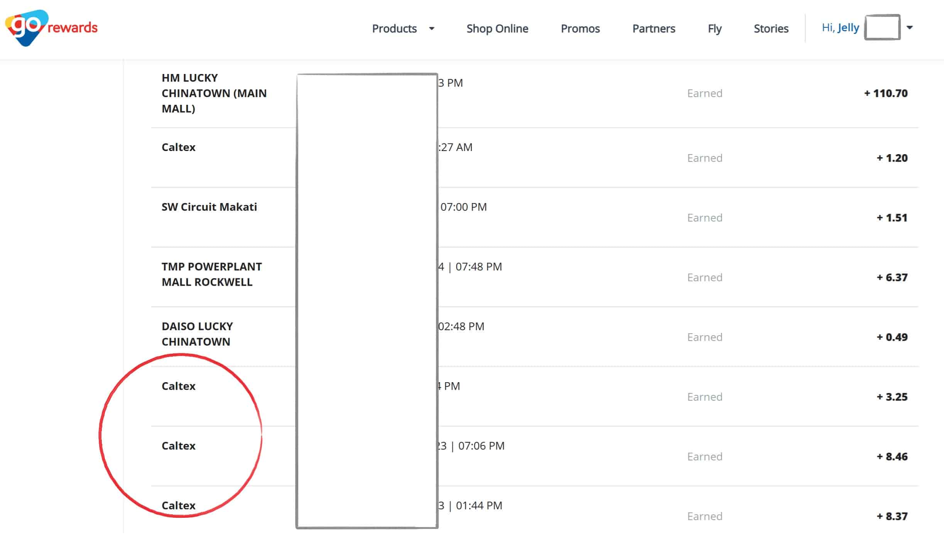Click the Caltex entry at 01:44 PM

[178, 505]
